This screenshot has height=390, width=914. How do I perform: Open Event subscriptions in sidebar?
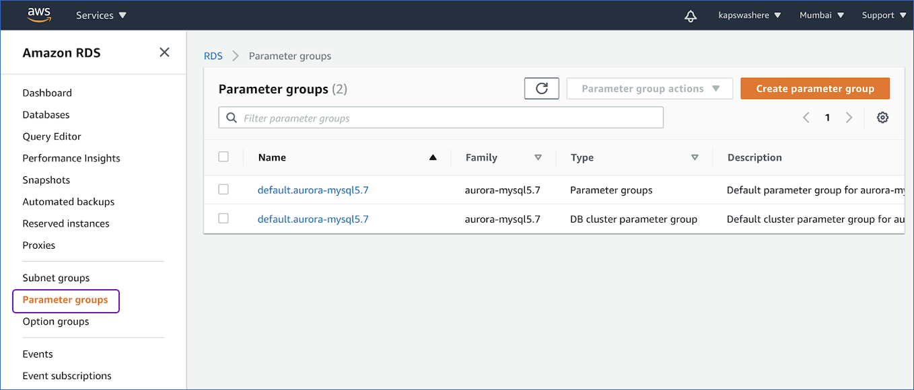pyautogui.click(x=67, y=376)
